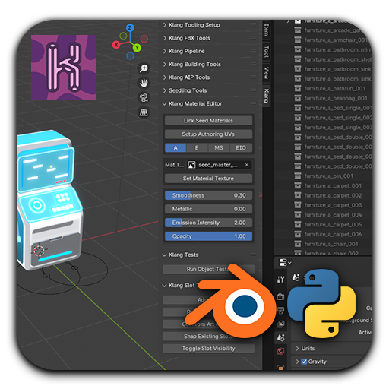Open the Tool properties tab wrench icon
The width and height of the screenshot is (389, 389).
coord(280,280)
